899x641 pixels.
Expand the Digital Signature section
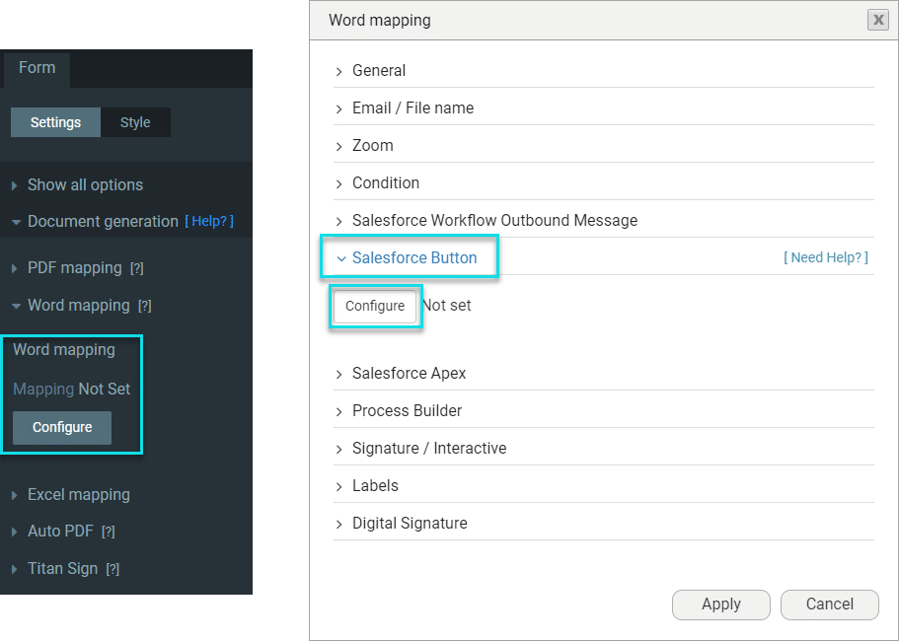tap(410, 524)
